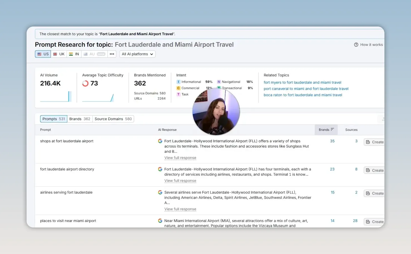
Task: Switch to the IN country tab
Action: (74, 54)
